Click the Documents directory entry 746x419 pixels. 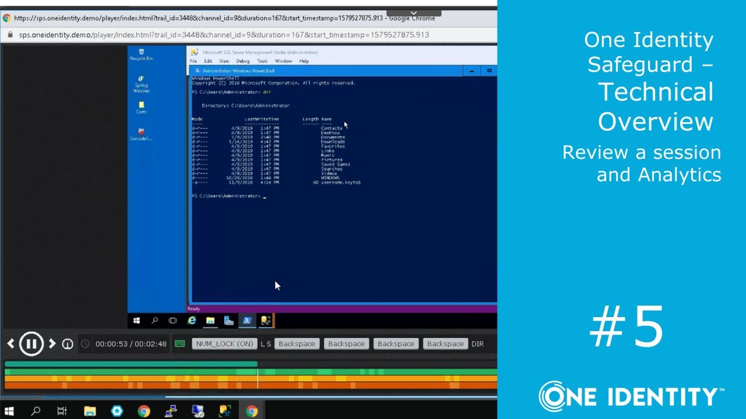pyautogui.click(x=333, y=137)
